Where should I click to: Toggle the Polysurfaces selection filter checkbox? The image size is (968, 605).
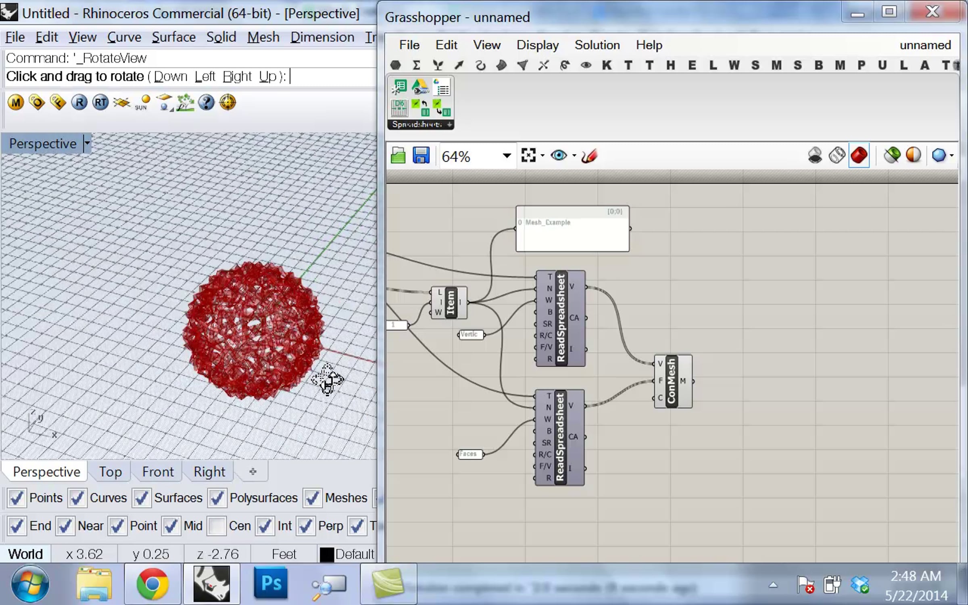[217, 498]
